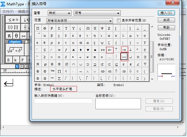Select the angle ∠ symbol
Viewport: 187px width, 137px height.
(x=138, y=64)
